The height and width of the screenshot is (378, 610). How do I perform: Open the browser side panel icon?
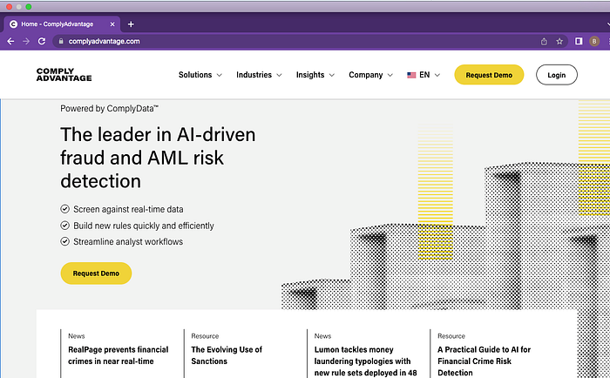pos(579,41)
